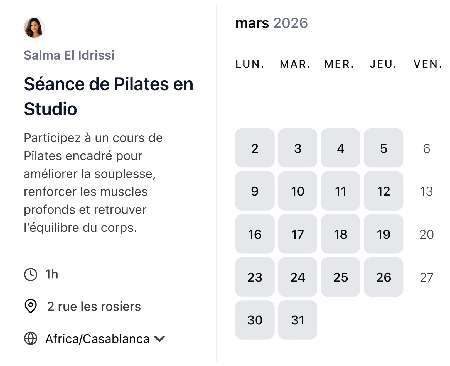Choose March 19 on the calendar
Viewport: 450px width, 366px height.
(383, 234)
